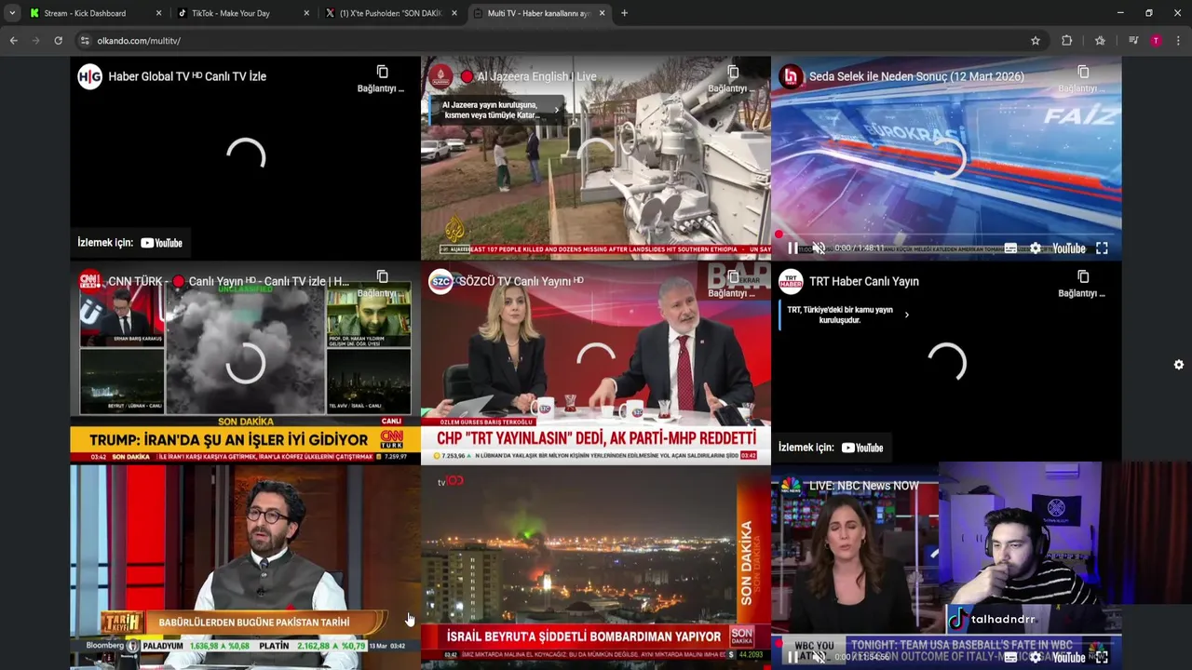The width and height of the screenshot is (1192, 670).
Task: Open the media controls icon in toolbar
Action: [1133, 41]
